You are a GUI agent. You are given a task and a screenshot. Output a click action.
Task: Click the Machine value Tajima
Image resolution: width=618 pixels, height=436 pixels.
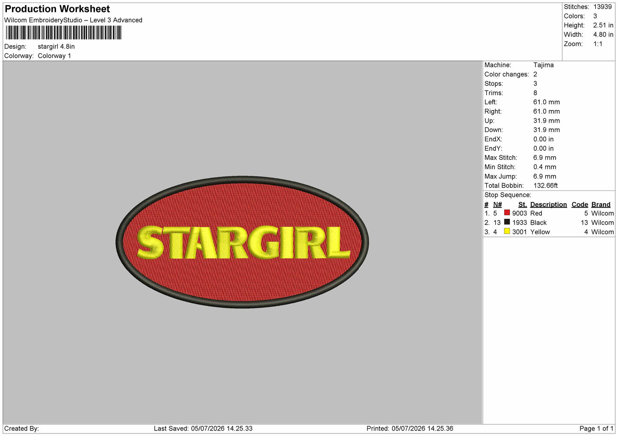click(543, 65)
